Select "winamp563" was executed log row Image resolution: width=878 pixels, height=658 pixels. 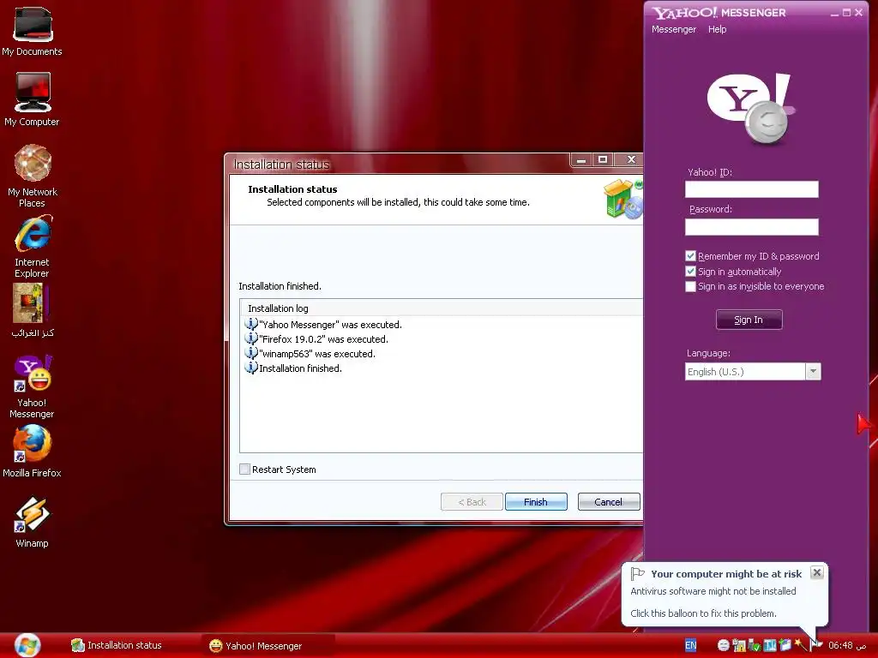pos(310,354)
